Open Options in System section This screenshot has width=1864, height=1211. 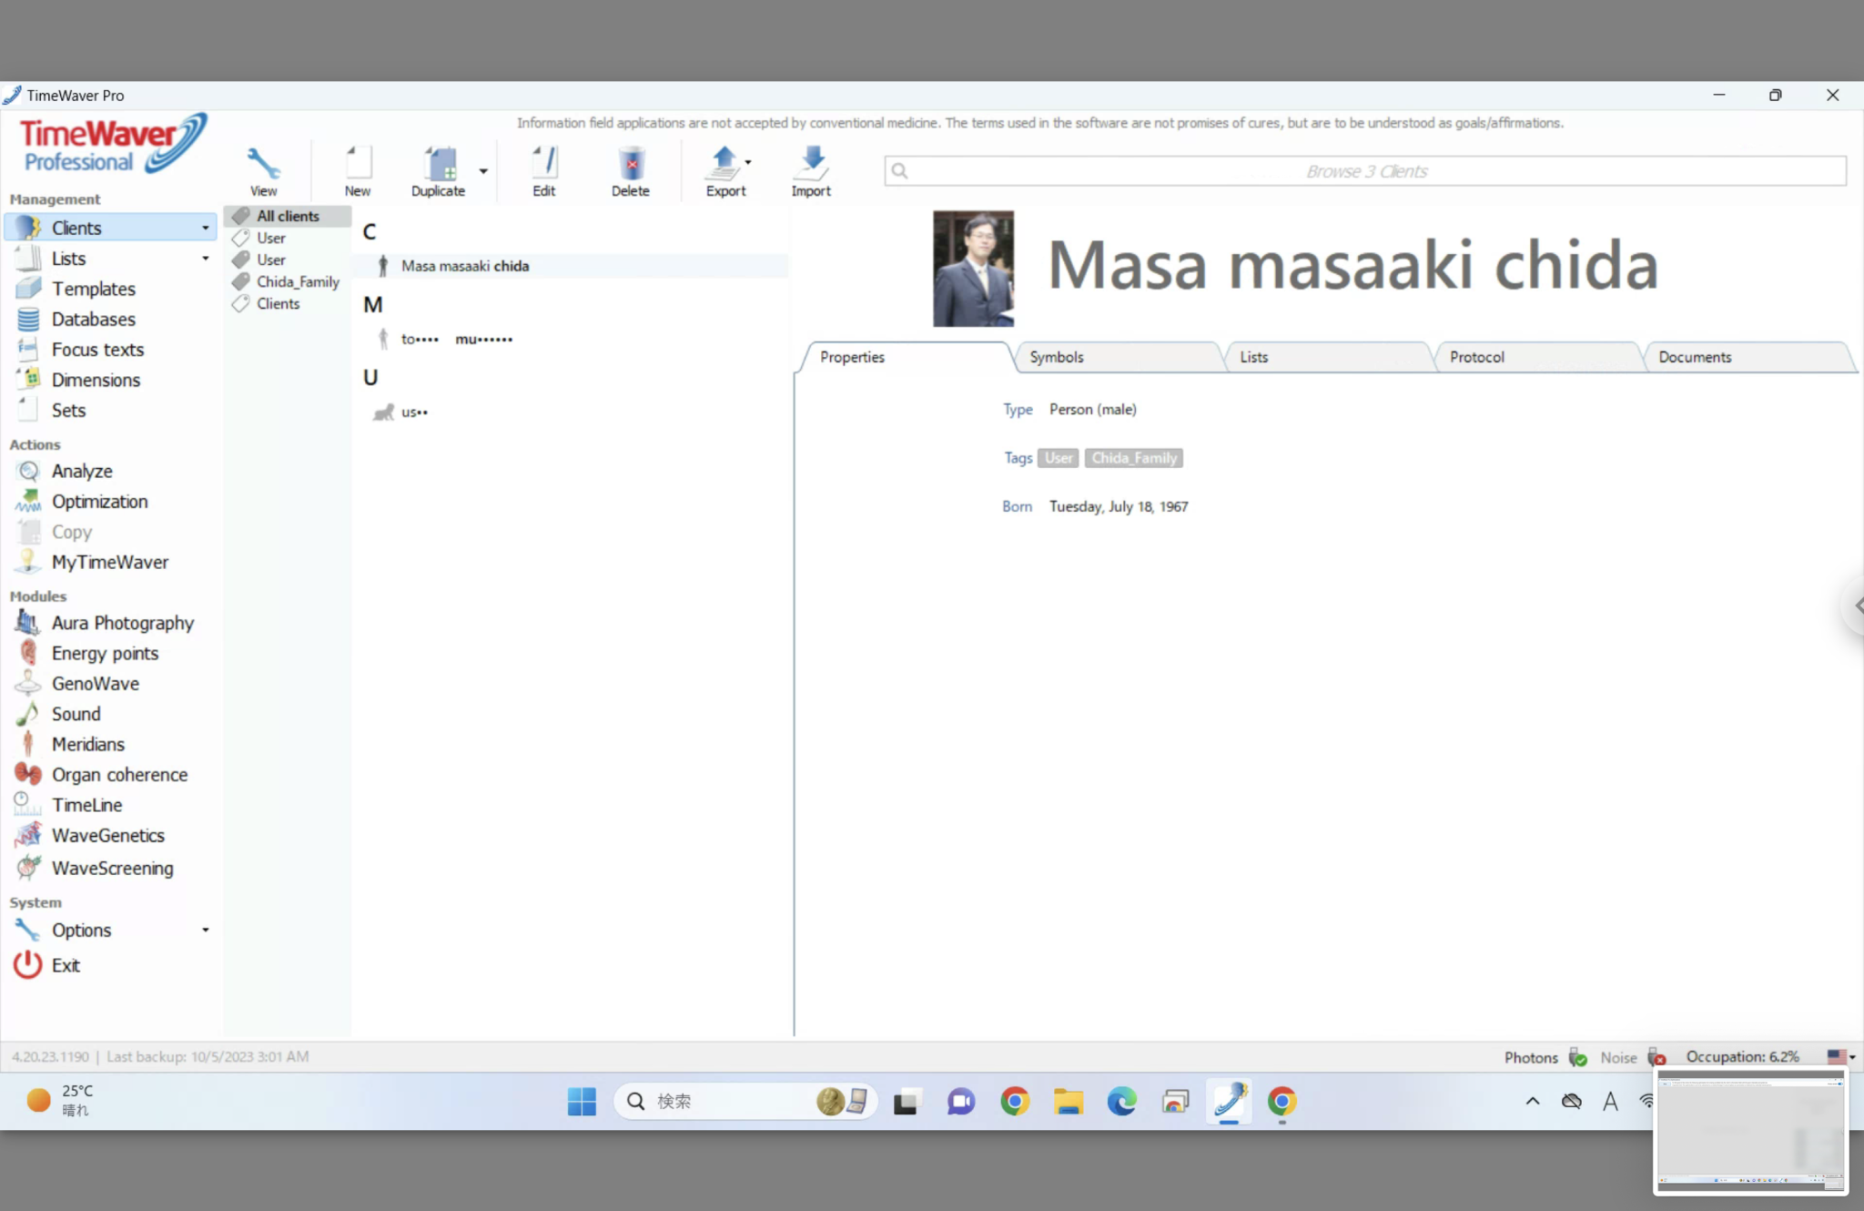[81, 930]
